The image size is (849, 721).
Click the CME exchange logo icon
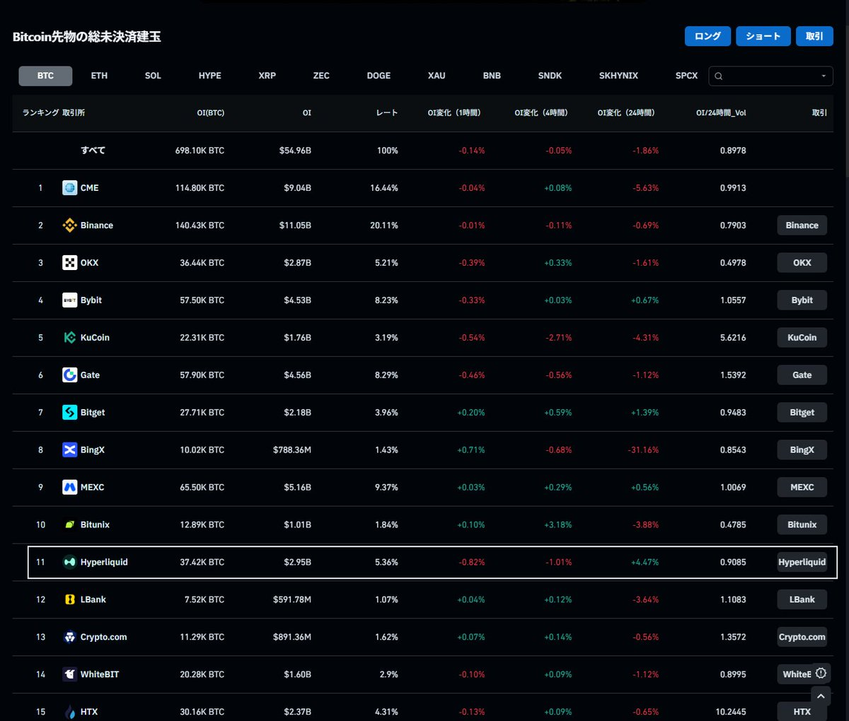69,188
